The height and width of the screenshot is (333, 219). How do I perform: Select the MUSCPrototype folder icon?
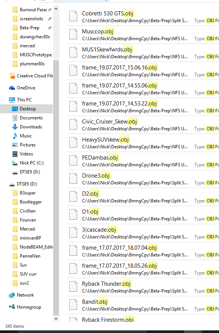pos(15,55)
